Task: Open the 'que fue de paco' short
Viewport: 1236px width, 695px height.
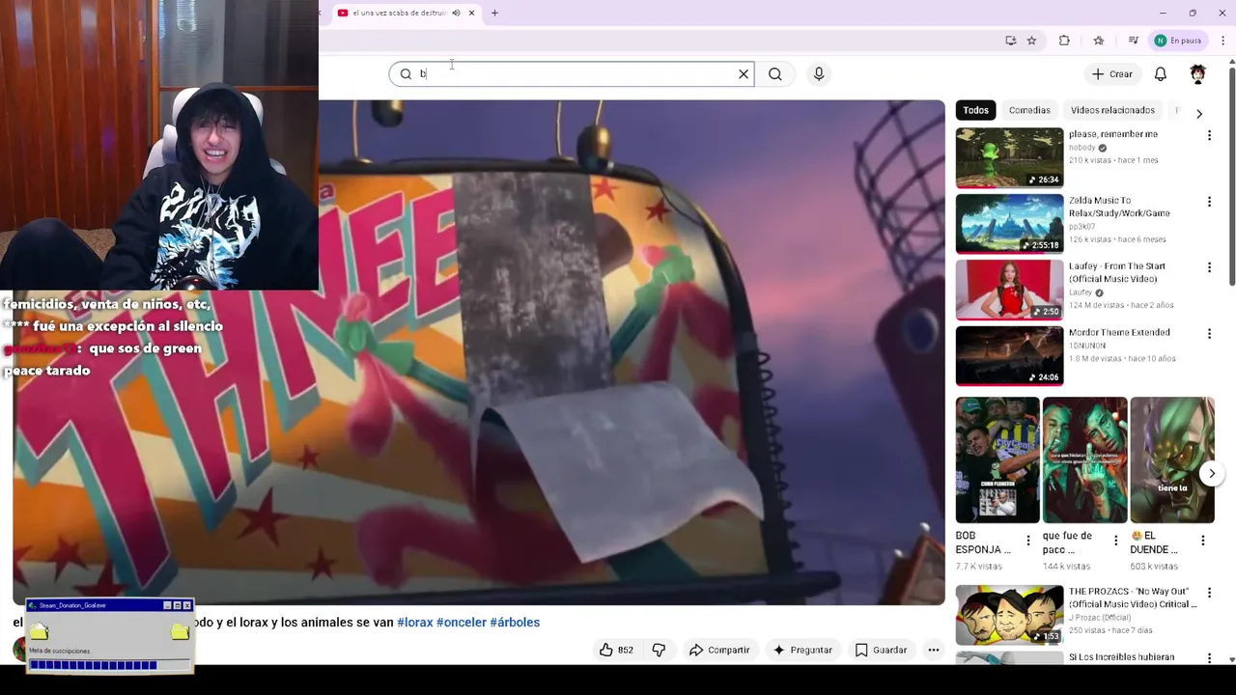Action: tap(1084, 459)
